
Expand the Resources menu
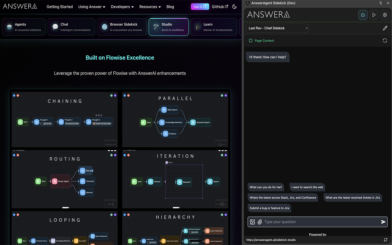[x=150, y=7]
